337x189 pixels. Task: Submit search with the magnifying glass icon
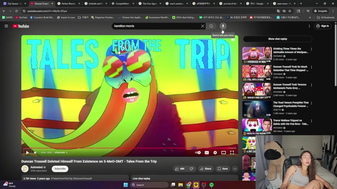click(211, 26)
